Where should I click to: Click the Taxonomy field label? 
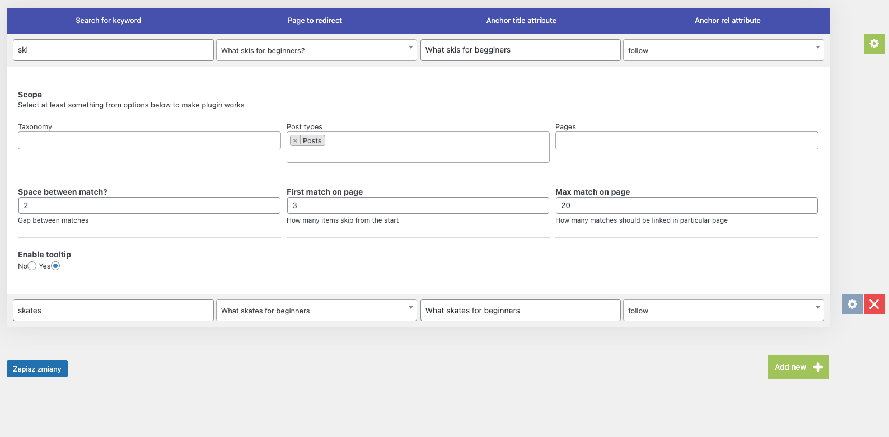coord(35,127)
